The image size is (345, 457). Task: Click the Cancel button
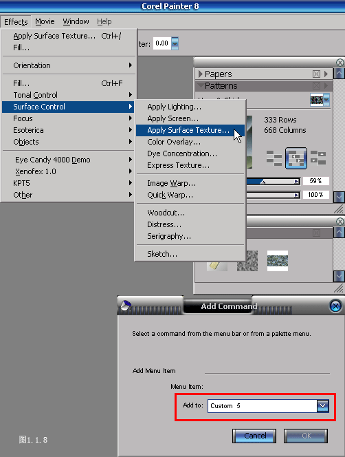coord(254,436)
